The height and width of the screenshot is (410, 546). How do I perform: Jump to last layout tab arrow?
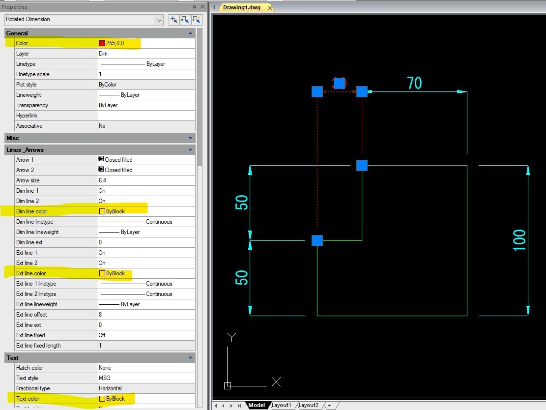pyautogui.click(x=239, y=406)
